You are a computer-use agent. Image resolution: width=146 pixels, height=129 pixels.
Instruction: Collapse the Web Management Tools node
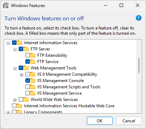click(x=15, y=68)
